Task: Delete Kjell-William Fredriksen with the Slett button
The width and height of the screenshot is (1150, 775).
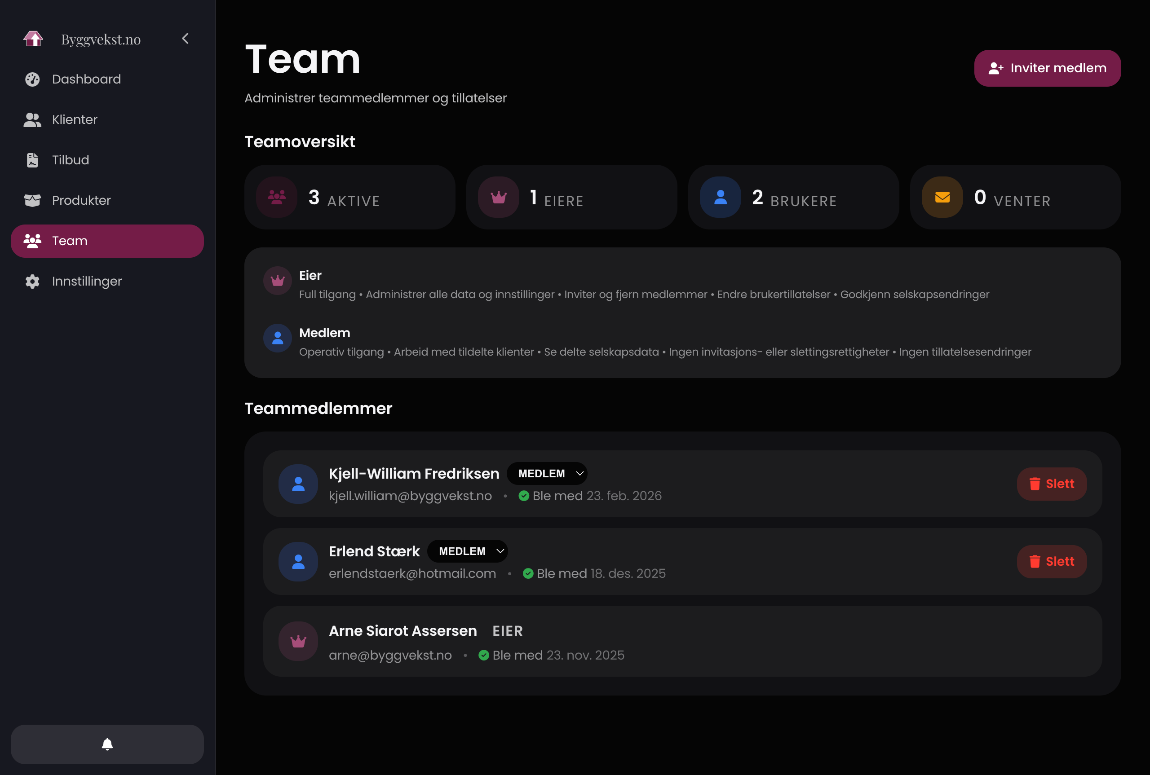Action: point(1052,484)
